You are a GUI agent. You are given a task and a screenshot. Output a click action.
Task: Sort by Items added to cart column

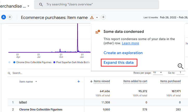[135, 81]
